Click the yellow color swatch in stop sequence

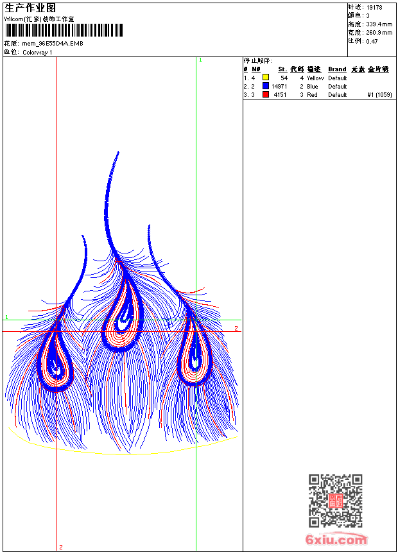pyautogui.click(x=266, y=78)
